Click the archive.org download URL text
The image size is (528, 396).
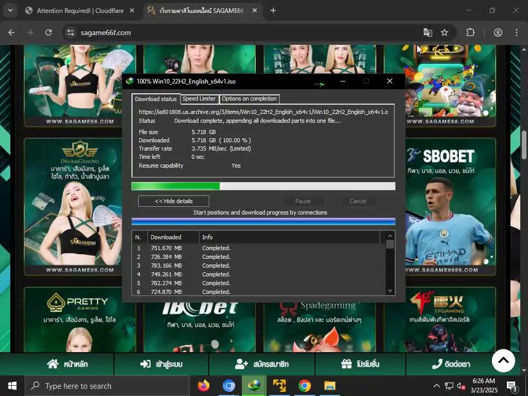263,112
